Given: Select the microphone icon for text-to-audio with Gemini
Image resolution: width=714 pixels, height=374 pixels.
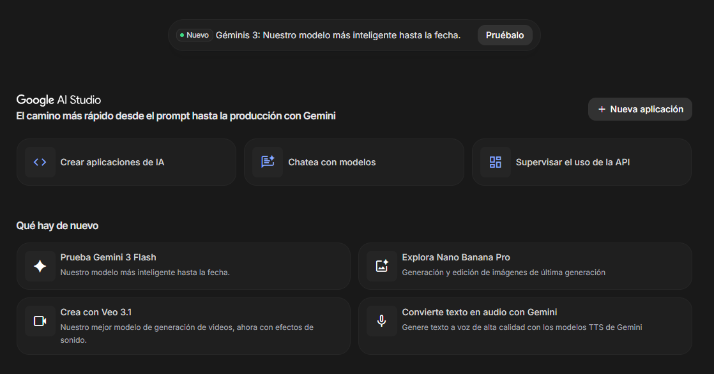Looking at the screenshot, I should 381,321.
